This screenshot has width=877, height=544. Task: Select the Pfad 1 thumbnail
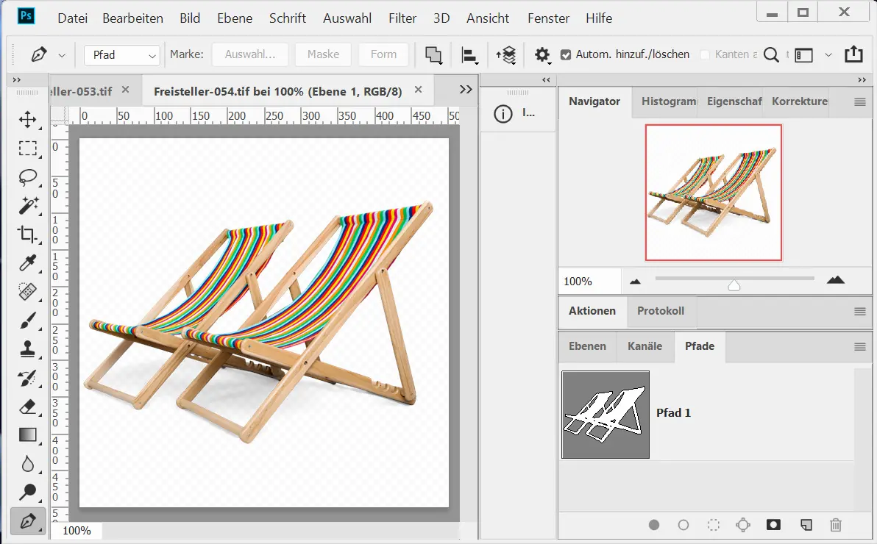click(605, 415)
